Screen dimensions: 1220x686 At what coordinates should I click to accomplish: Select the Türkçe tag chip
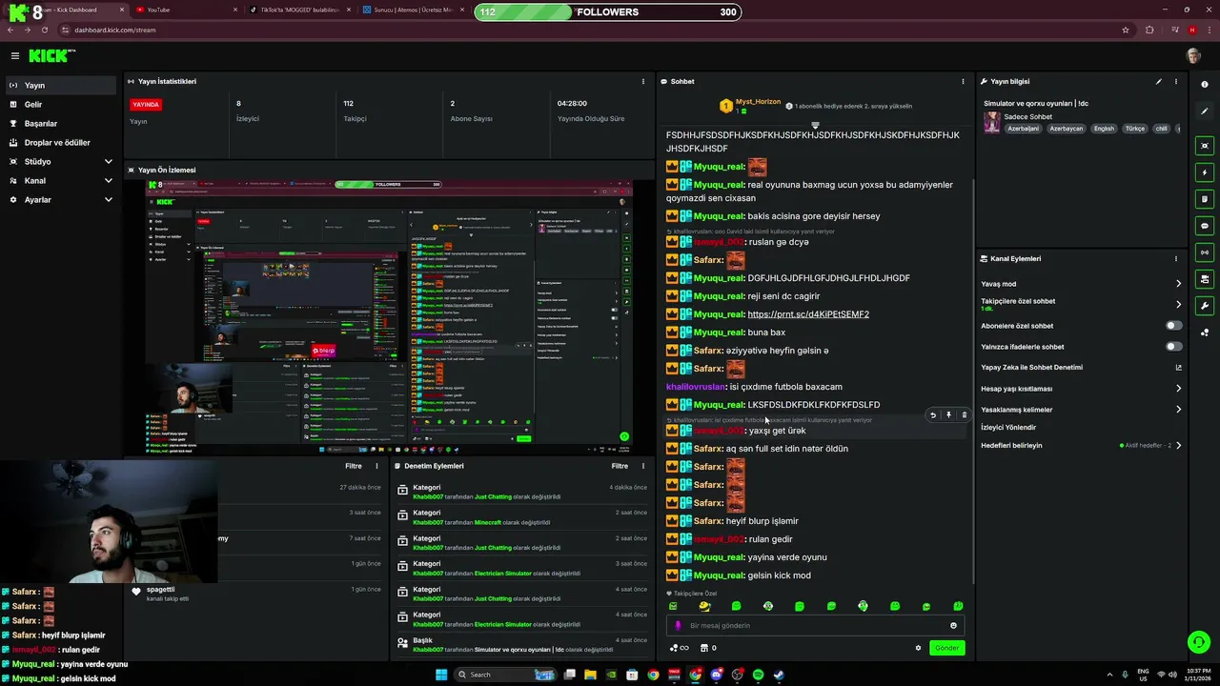1134,129
